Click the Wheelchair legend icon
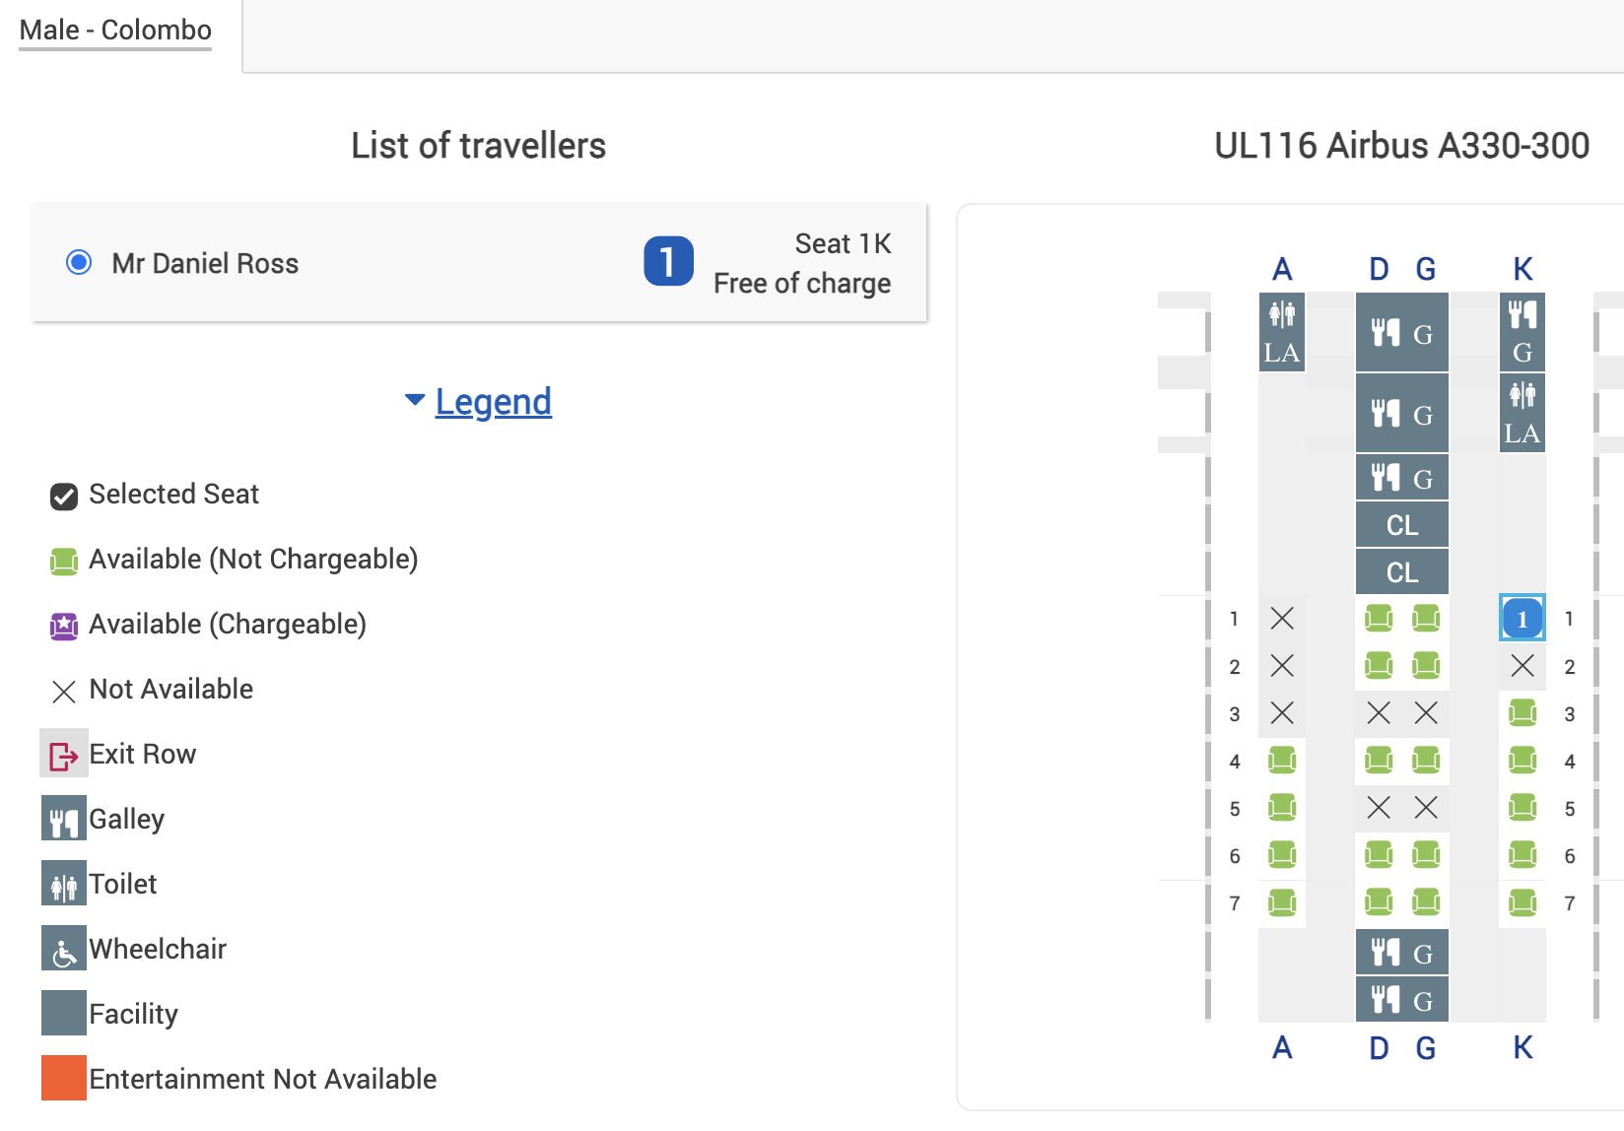This screenshot has height=1131, width=1624. pos(64,948)
